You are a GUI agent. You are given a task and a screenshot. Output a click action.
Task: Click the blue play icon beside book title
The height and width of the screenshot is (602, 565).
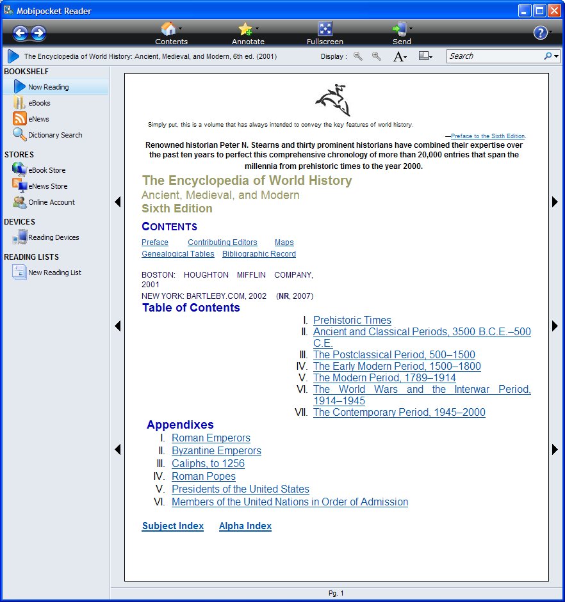(x=13, y=56)
